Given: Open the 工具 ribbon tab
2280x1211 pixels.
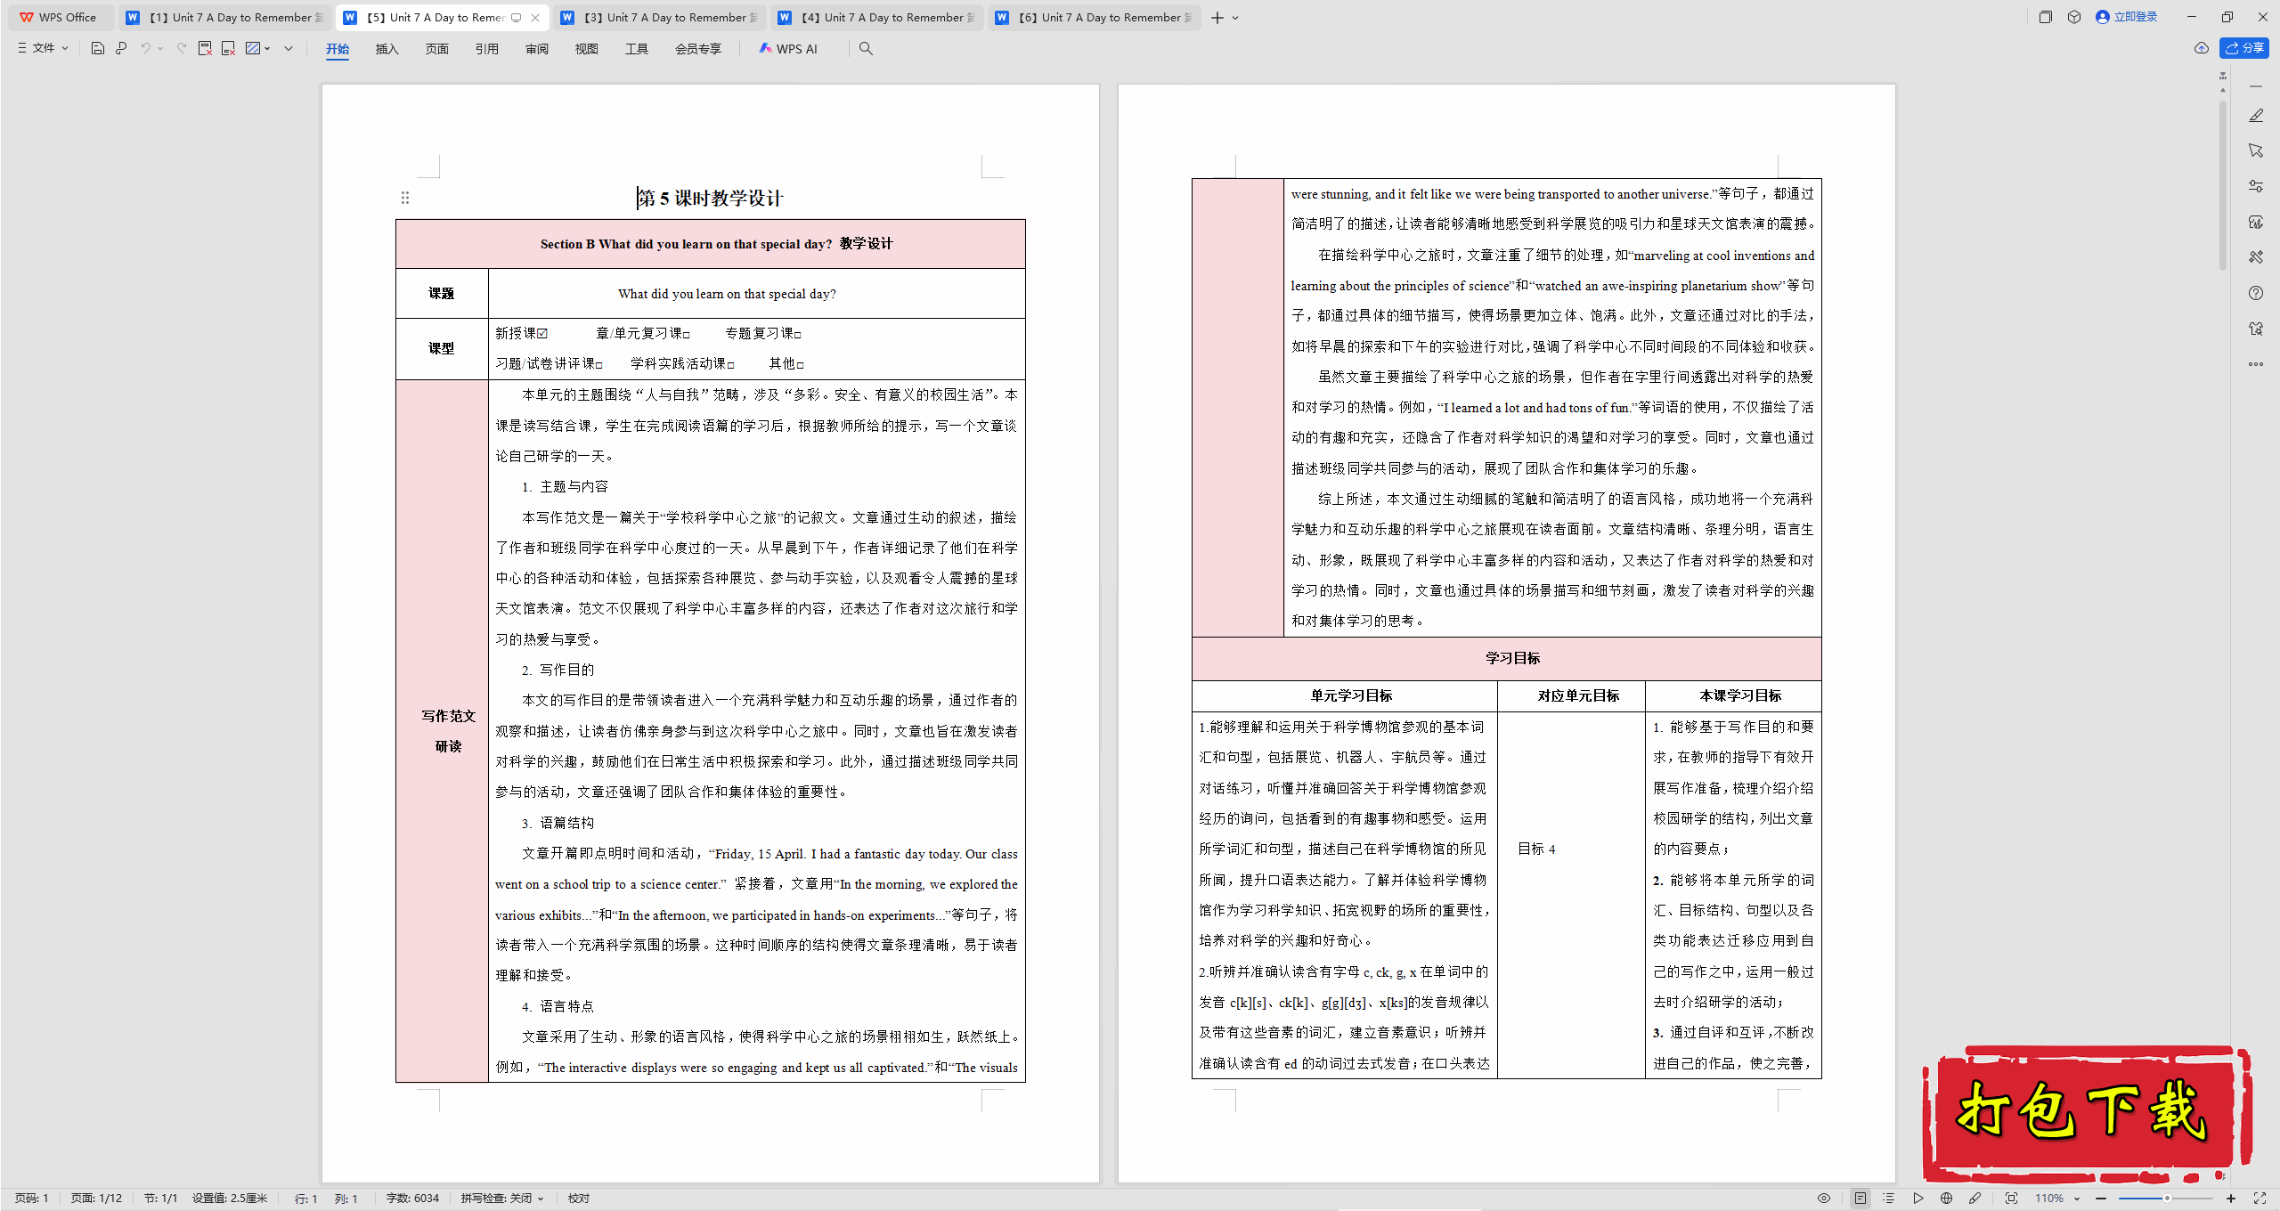Looking at the screenshot, I should coord(636,49).
